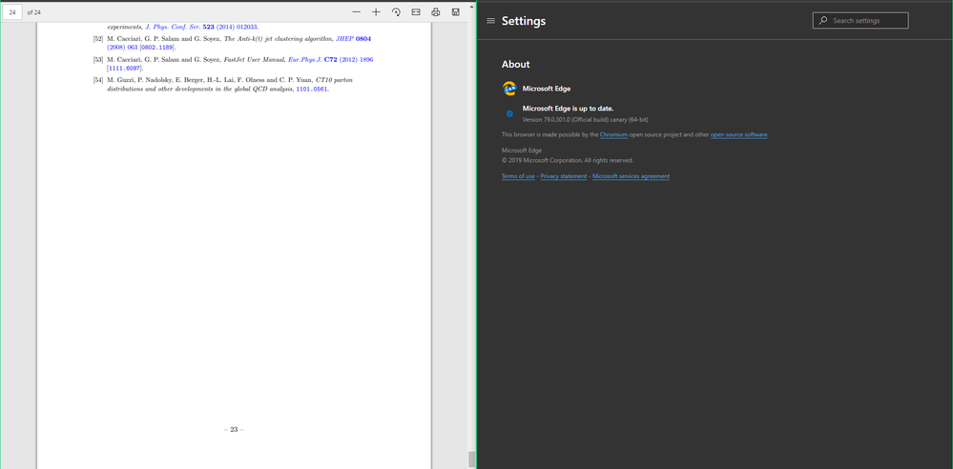Image resolution: width=953 pixels, height=469 pixels.
Task: Click 'FastJet User Manual' title text
Action: click(255, 59)
